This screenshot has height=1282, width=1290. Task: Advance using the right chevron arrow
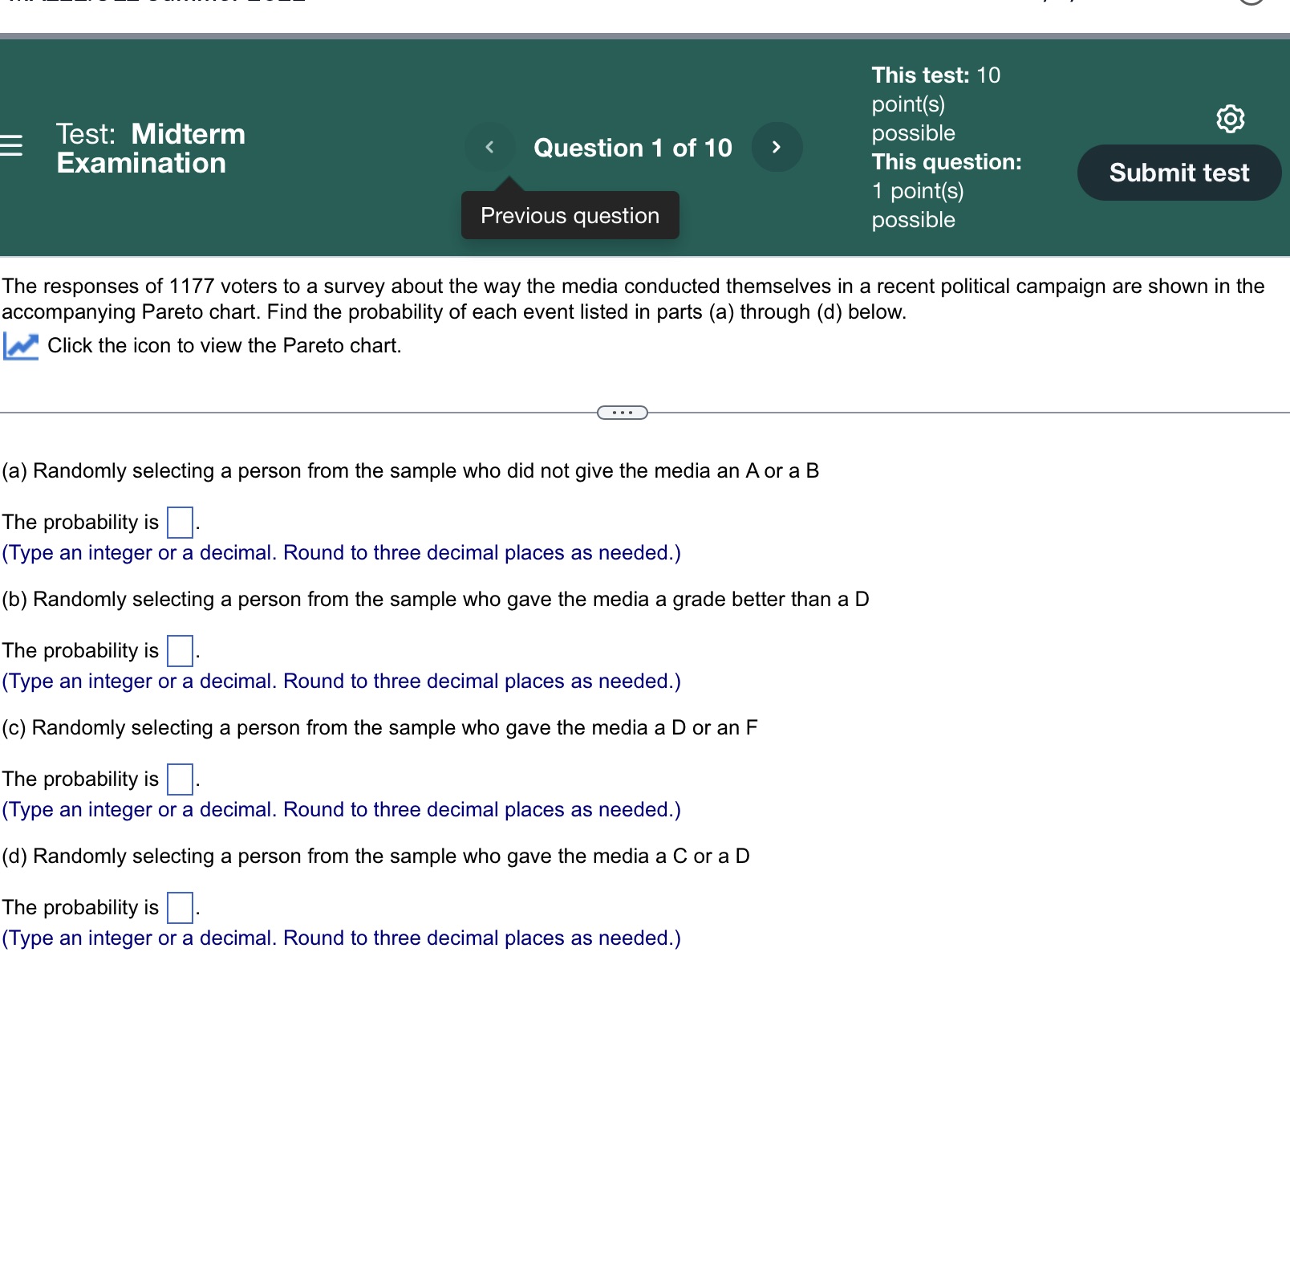[776, 147]
